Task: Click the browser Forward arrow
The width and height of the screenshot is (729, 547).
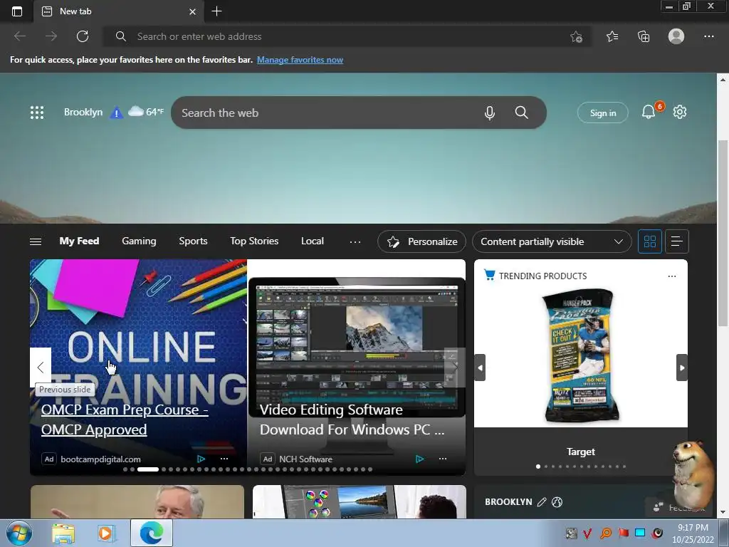Action: [51, 36]
